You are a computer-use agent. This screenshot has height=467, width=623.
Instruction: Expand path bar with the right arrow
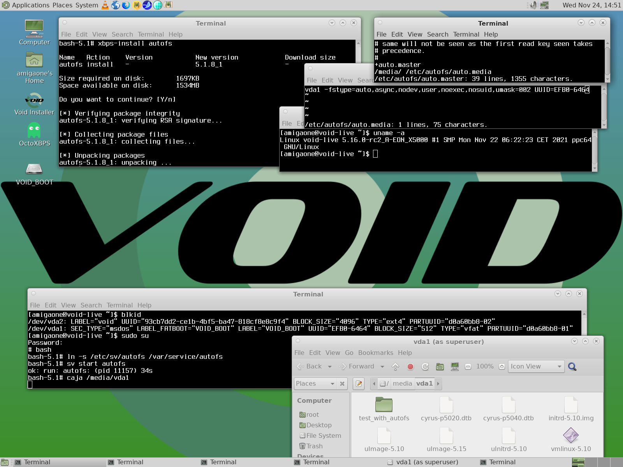(x=438, y=384)
